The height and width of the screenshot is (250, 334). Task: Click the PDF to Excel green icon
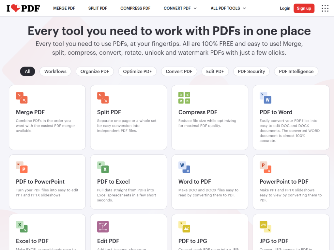point(103,167)
